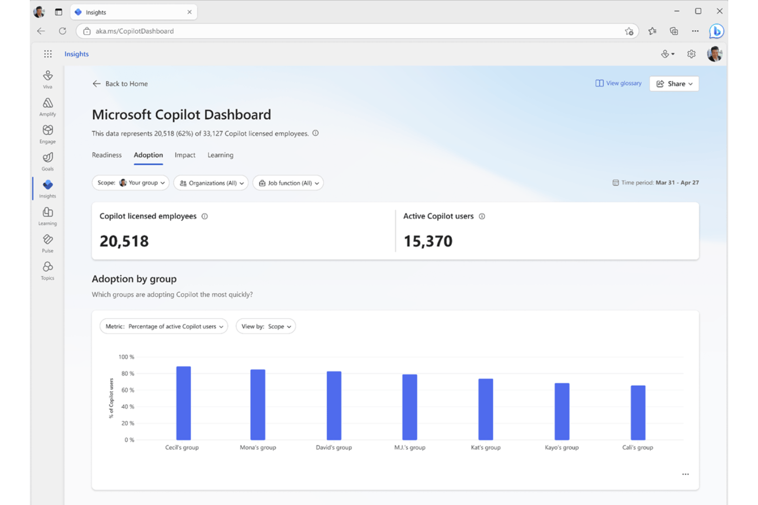Open the browser tab actions icon

[x=58, y=12]
